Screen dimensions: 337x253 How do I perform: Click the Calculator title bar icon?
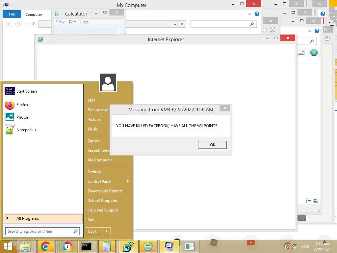tap(57, 14)
